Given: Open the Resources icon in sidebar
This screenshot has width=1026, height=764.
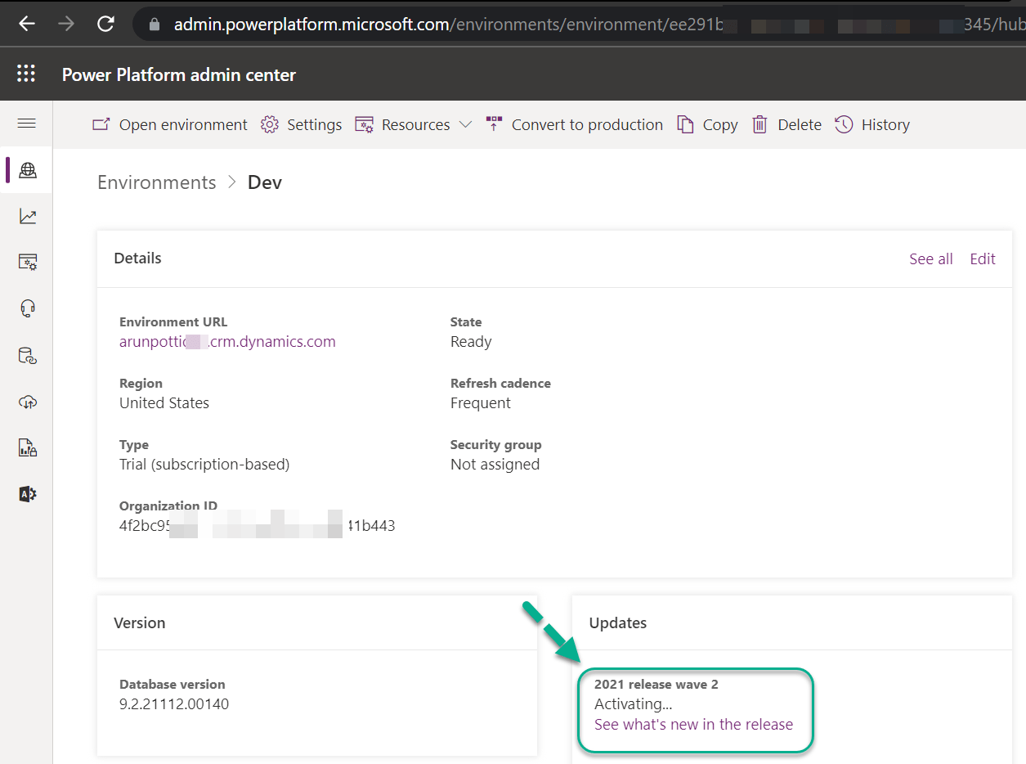Looking at the screenshot, I should tap(28, 262).
